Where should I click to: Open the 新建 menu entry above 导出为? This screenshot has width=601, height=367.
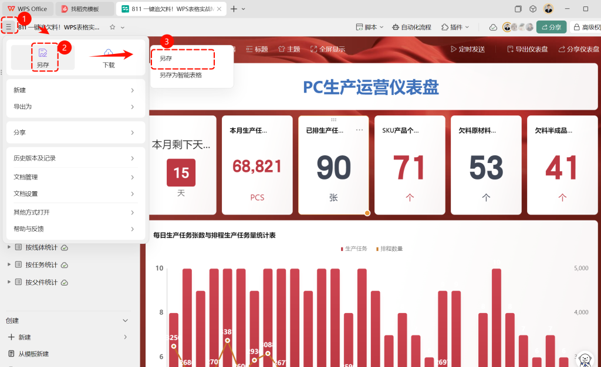pos(76,90)
